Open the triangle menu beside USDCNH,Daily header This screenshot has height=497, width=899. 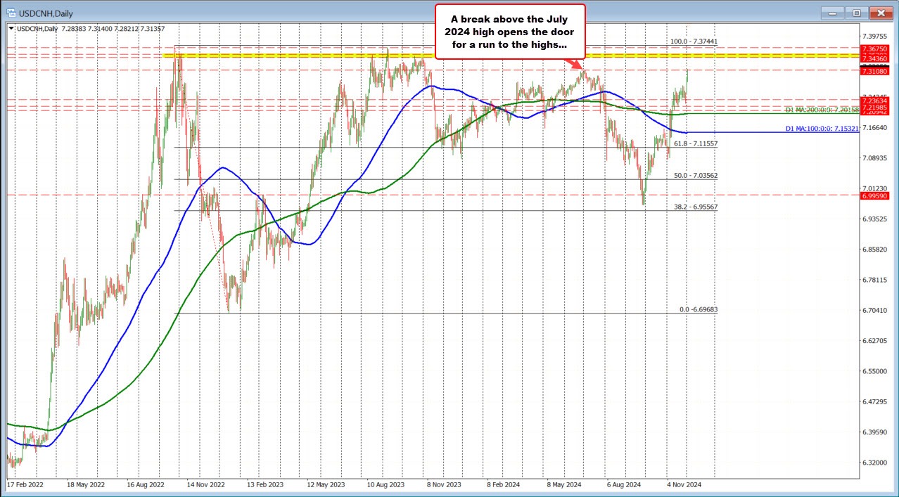click(11, 28)
